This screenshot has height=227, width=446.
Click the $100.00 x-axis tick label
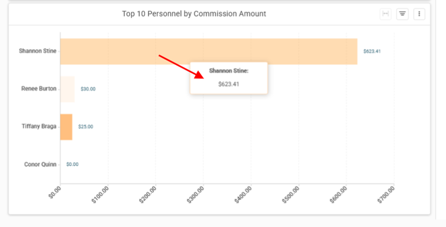point(100,195)
